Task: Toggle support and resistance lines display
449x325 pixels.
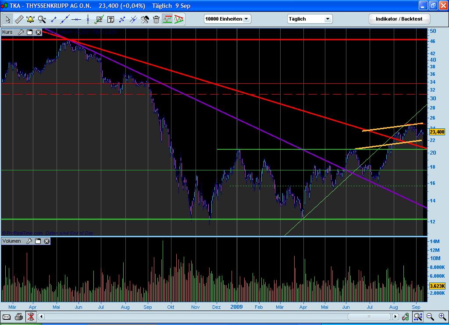Action: coord(167,19)
